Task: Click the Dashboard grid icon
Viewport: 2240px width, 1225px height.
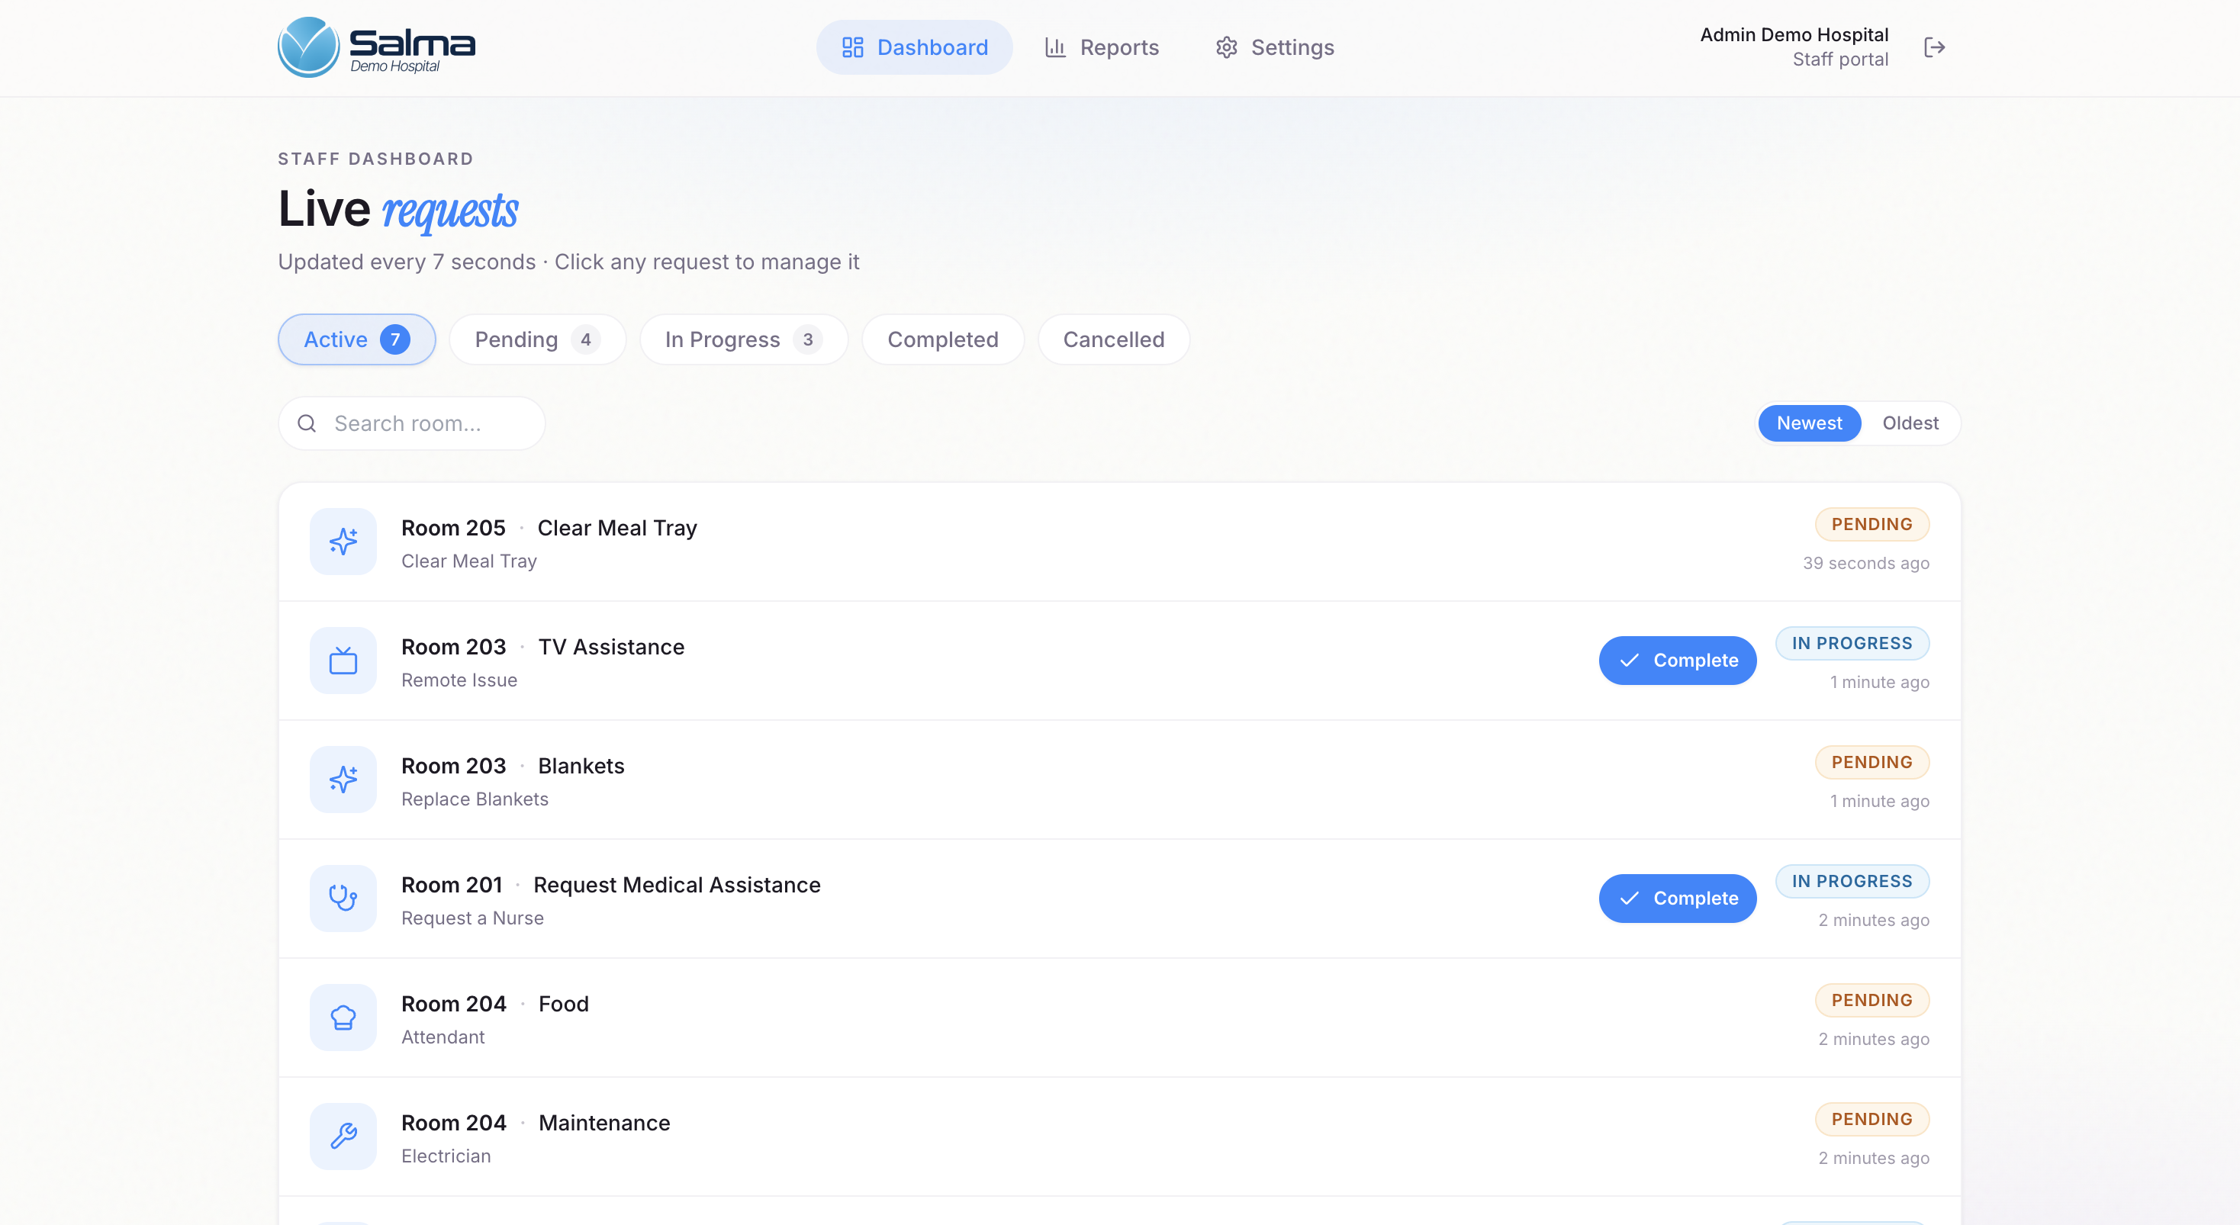Action: tap(852, 47)
